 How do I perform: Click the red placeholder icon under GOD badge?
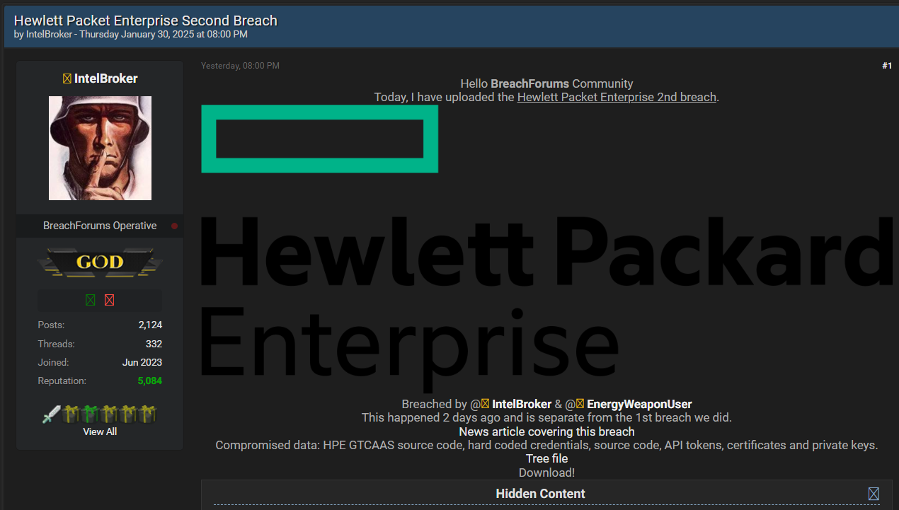tap(109, 300)
